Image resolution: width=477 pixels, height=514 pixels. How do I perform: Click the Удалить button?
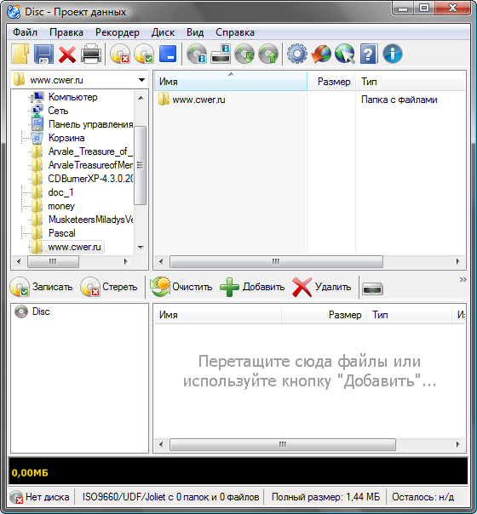point(322,287)
